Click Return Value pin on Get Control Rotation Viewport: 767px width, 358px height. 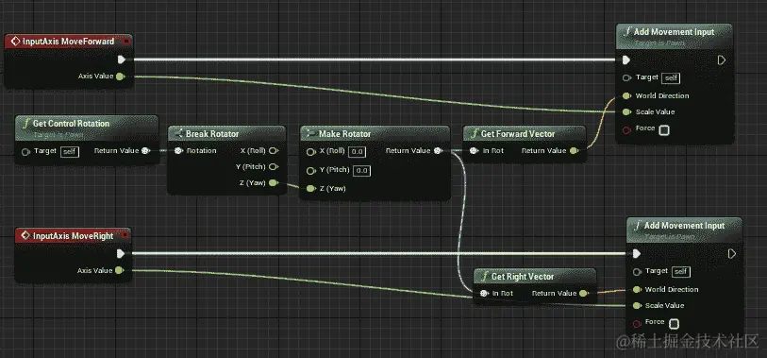[x=145, y=151]
